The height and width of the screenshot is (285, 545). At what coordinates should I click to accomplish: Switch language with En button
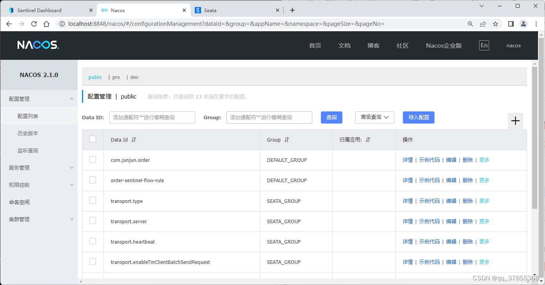pyautogui.click(x=484, y=45)
